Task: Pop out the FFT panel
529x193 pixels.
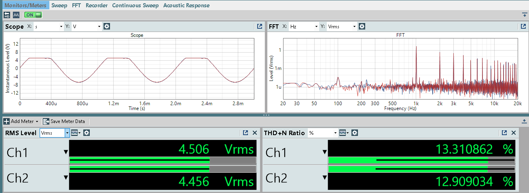Action: coord(523,26)
